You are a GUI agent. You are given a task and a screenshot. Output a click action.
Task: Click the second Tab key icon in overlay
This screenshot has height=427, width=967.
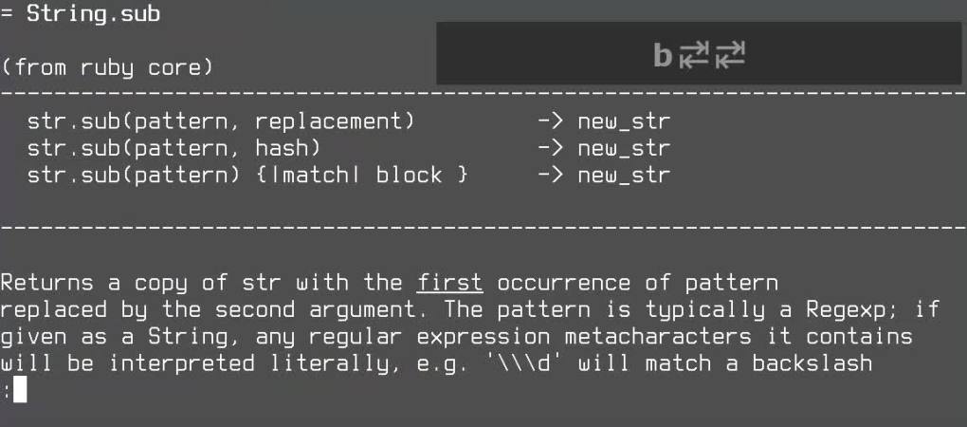(x=730, y=55)
